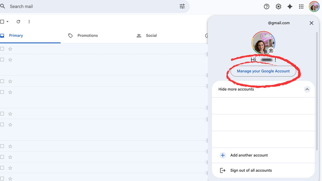The width and height of the screenshot is (322, 181).
Task: Open the Gemini sparkle feature
Action: pyautogui.click(x=290, y=6)
